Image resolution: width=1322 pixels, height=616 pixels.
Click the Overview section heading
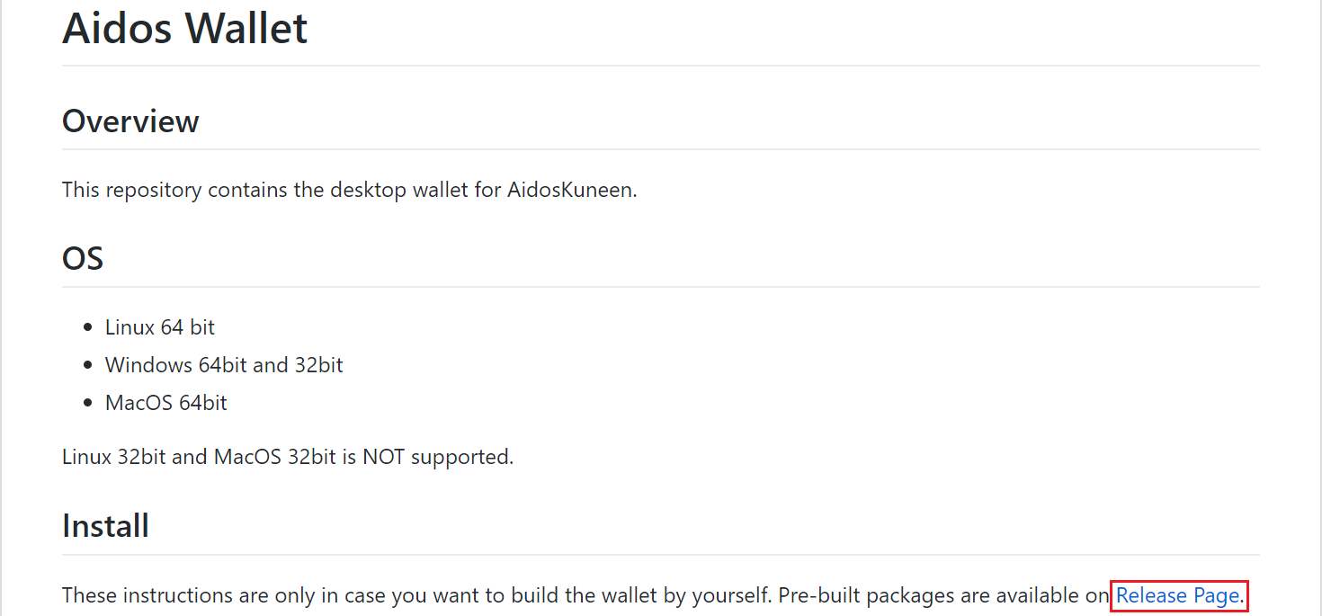130,121
